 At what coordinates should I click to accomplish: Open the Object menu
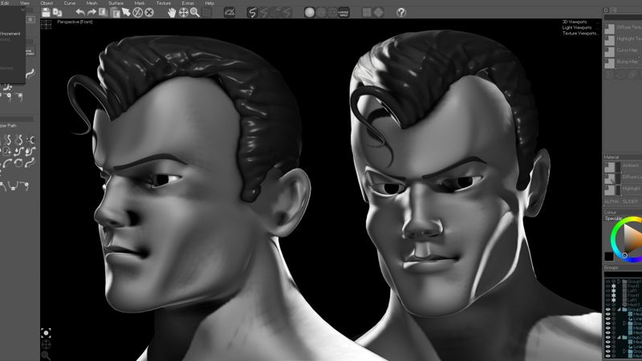(x=47, y=3)
